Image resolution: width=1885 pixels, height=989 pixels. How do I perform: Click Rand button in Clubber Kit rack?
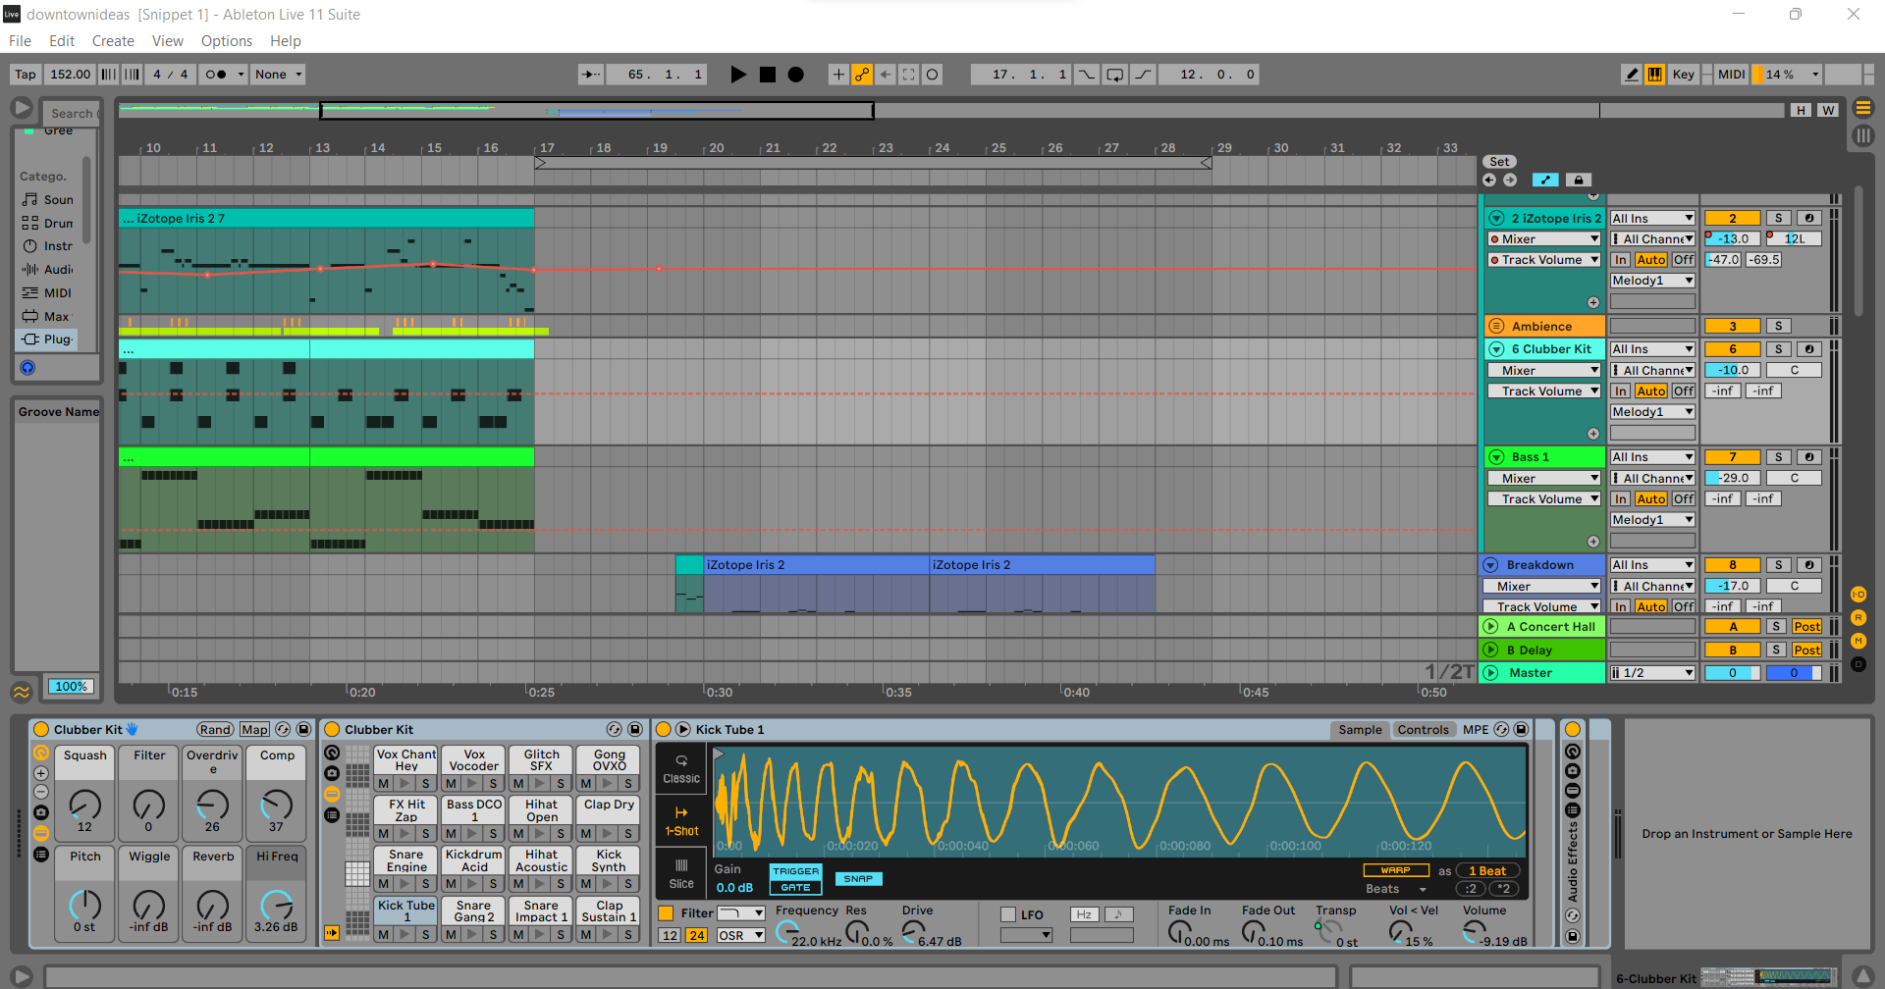pos(215,730)
